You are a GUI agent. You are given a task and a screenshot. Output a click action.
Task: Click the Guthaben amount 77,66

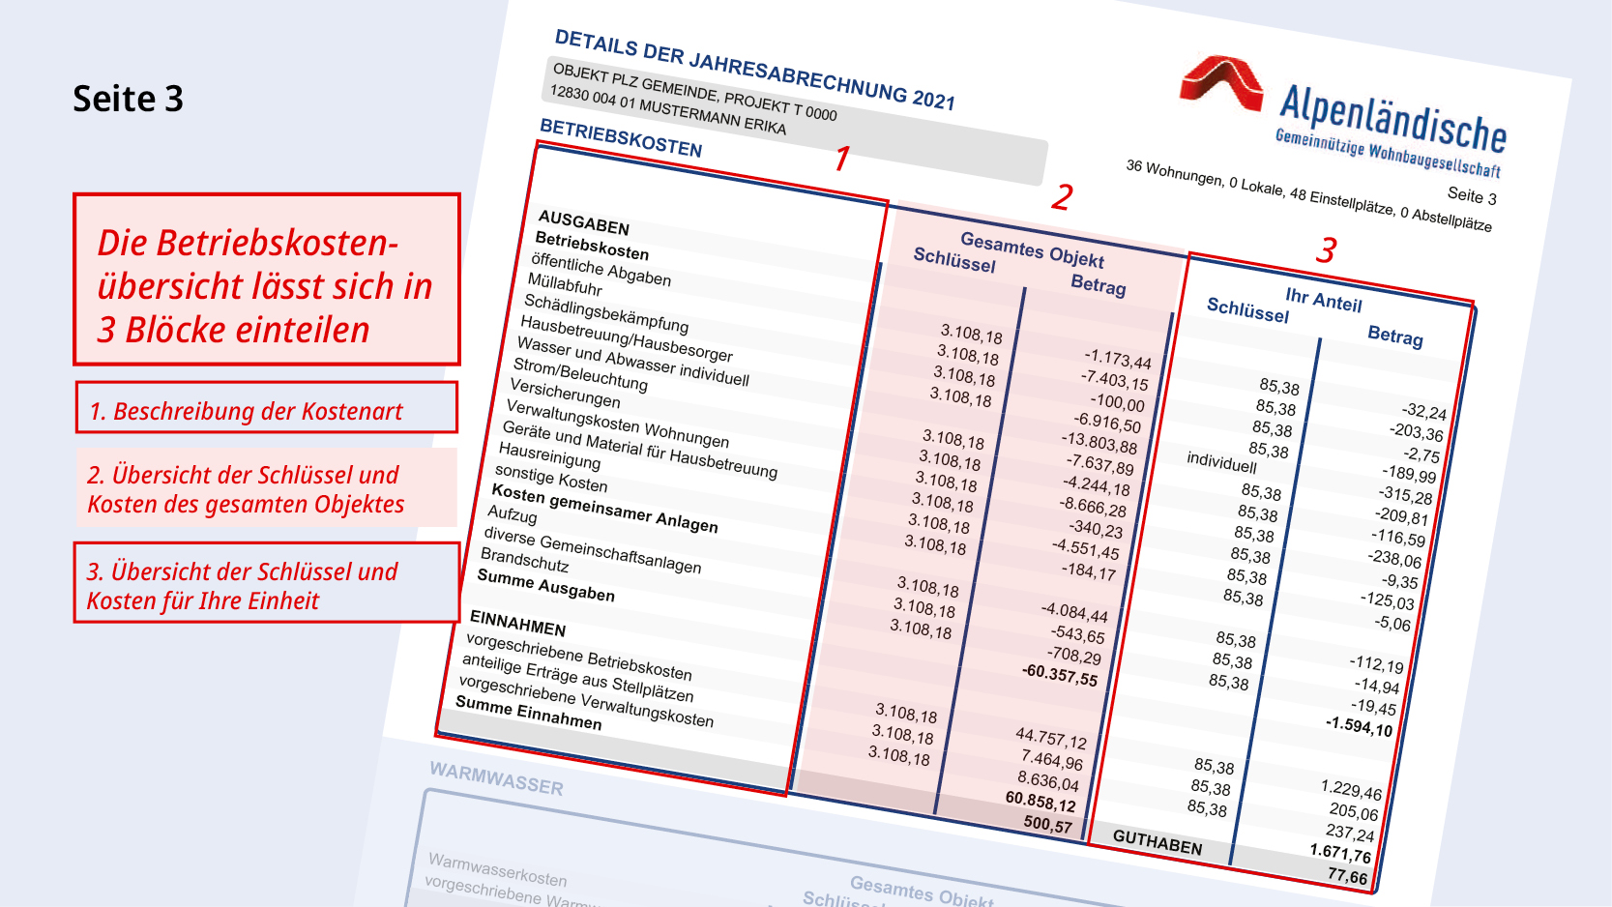pos(1347,875)
